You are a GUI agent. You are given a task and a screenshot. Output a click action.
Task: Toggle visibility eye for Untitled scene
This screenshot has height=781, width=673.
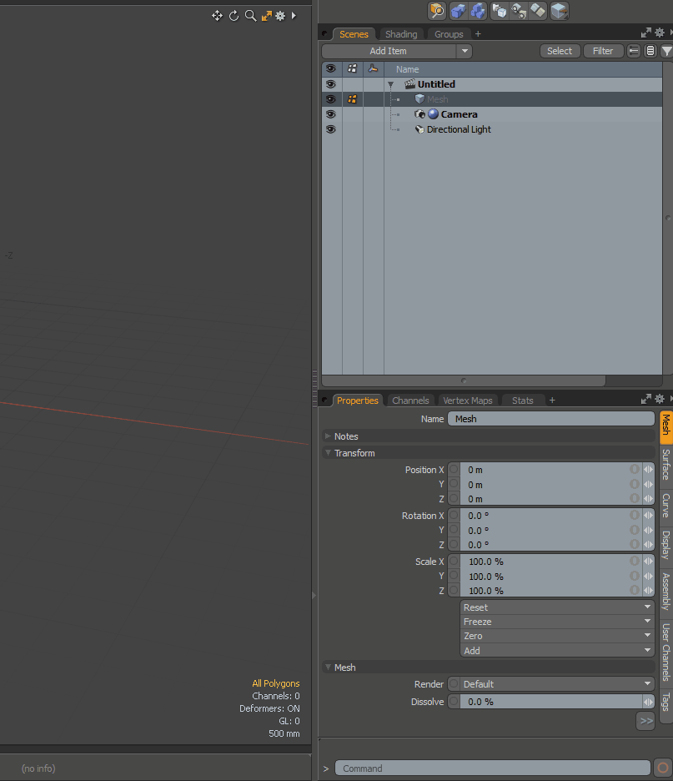pyautogui.click(x=330, y=84)
